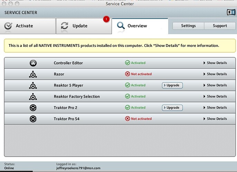This screenshot has width=237, height=172.
Task: Click the 'SERVICE CENTER' header title
Action: pos(21,12)
